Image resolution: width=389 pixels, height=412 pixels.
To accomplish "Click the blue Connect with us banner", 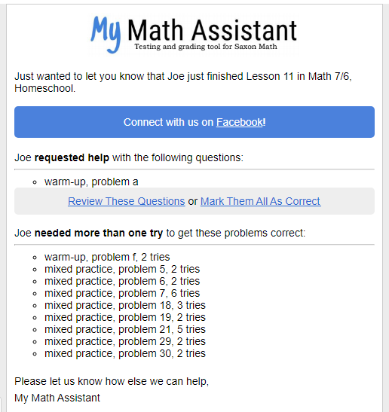I will (194, 122).
